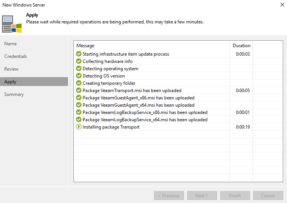
Task: Click success icon for Detecting operating system
Action: click(79, 69)
